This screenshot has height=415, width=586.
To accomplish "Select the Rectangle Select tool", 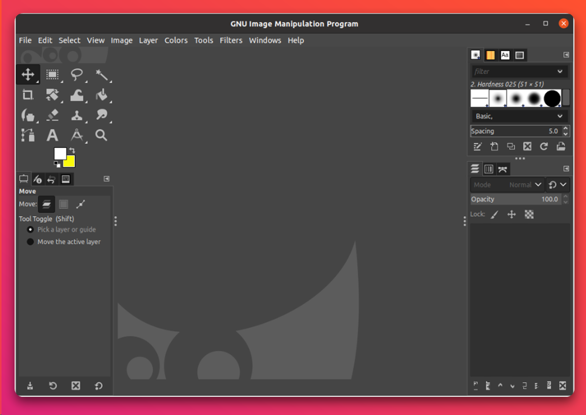I will tap(52, 75).
